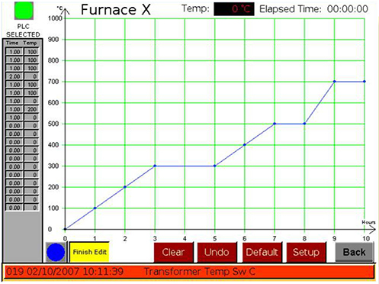Screen dimensions: 379x284
Task: Select the profile end point at 10 hours, 700 °C
Action: point(365,82)
